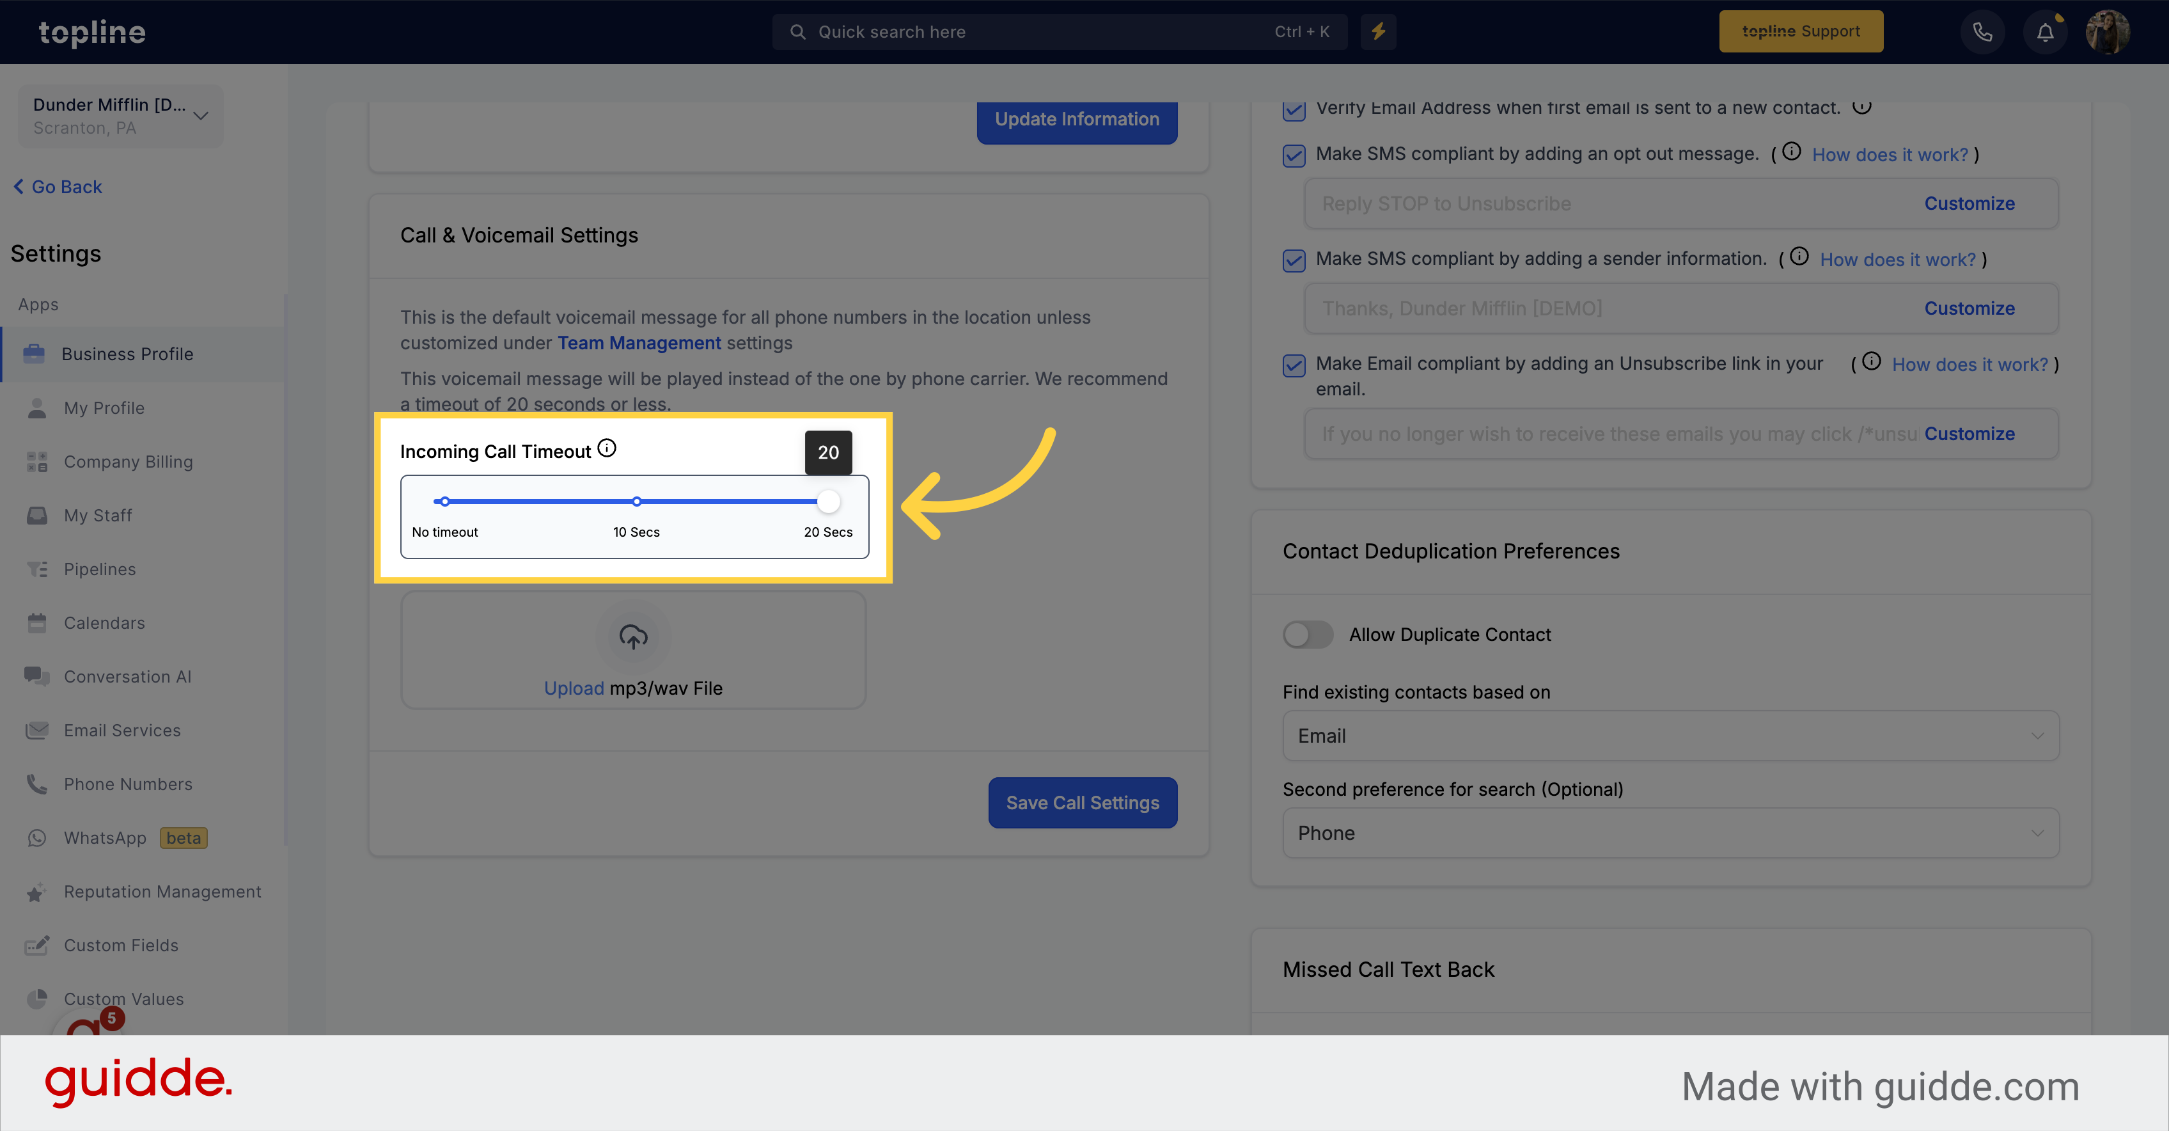Click the lightning bolt quick actions icon

coord(1379,32)
